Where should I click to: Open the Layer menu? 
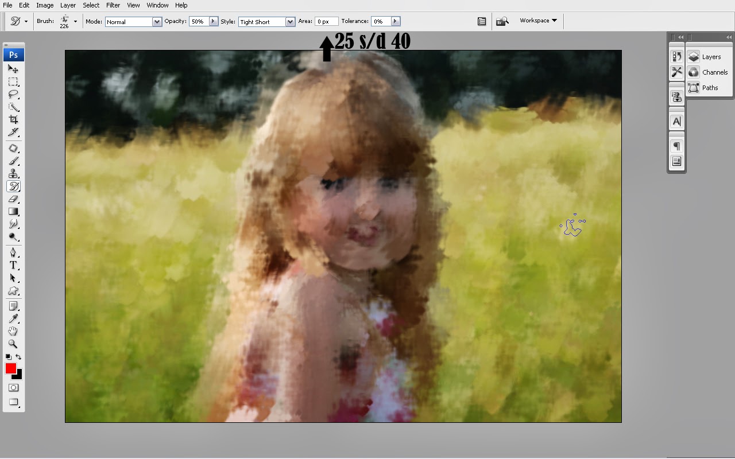click(68, 5)
